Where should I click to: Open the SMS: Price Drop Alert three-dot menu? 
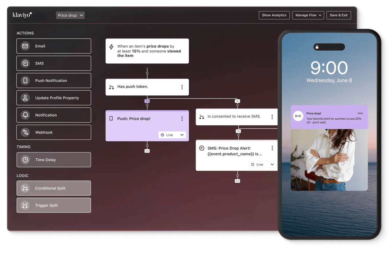pos(272,147)
